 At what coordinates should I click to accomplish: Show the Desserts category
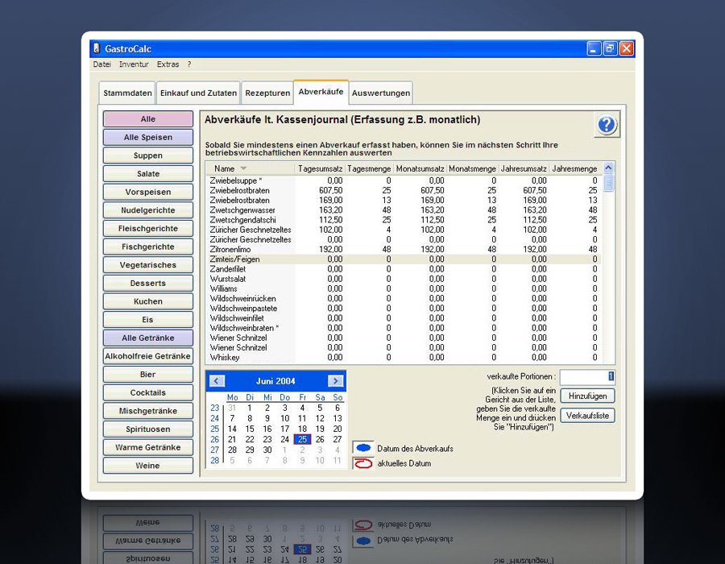point(148,283)
